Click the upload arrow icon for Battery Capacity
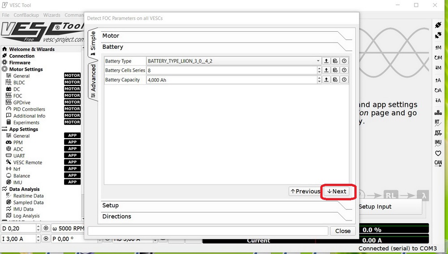This screenshot has height=254, width=448. [327, 80]
